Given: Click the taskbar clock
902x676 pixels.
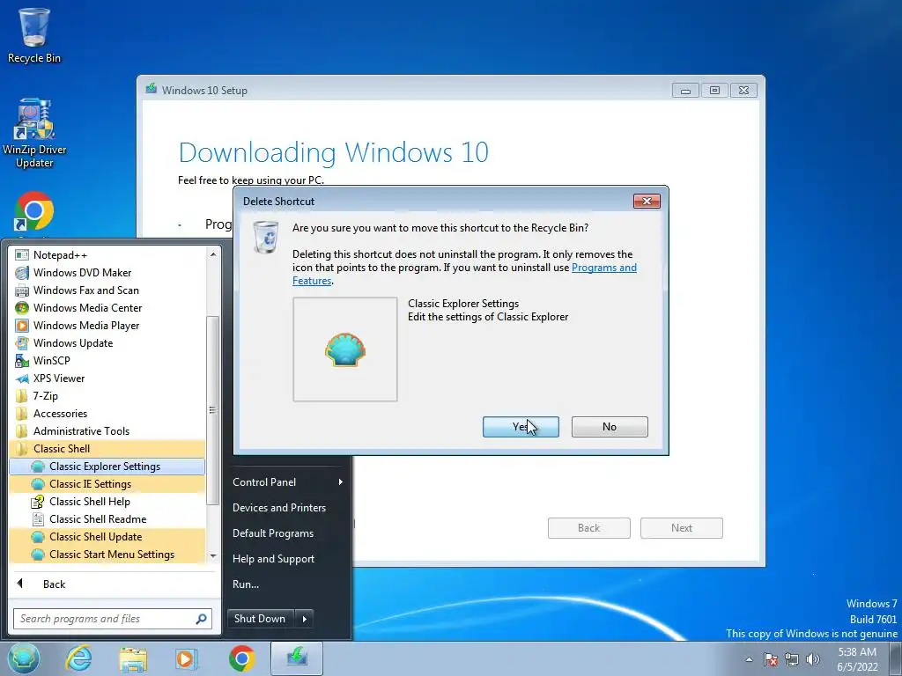Looking at the screenshot, I should coord(857,659).
